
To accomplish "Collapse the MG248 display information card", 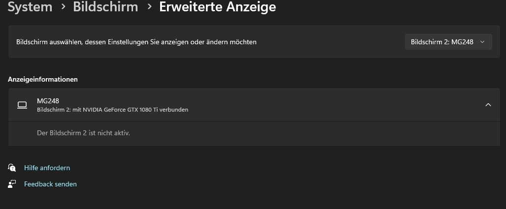I will pyautogui.click(x=488, y=105).
